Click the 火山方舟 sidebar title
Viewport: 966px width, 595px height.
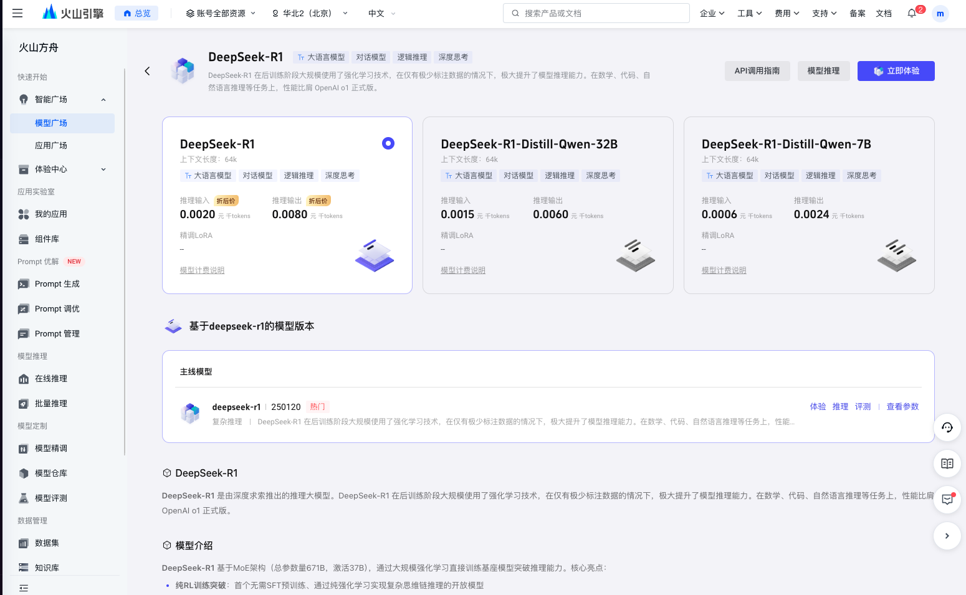pos(39,47)
